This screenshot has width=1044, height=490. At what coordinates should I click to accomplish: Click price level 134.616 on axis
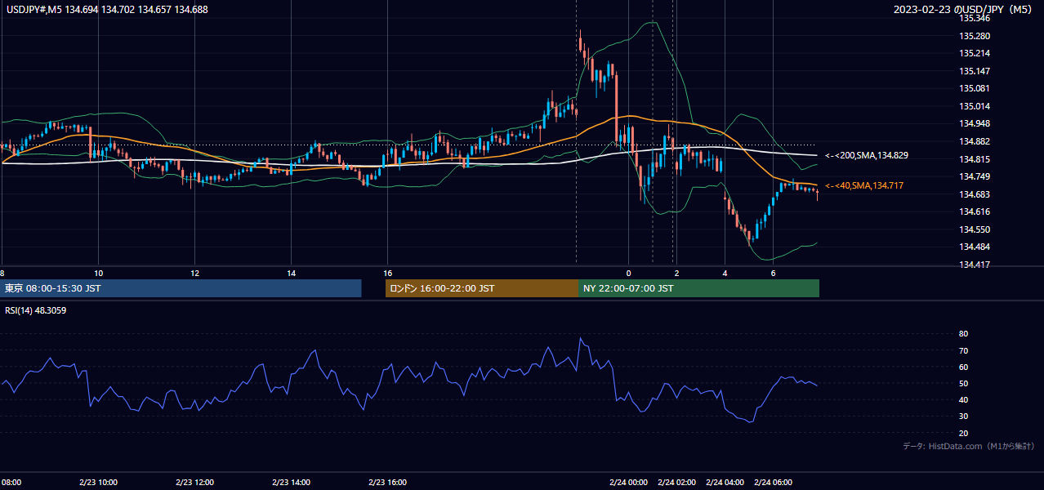pos(975,212)
